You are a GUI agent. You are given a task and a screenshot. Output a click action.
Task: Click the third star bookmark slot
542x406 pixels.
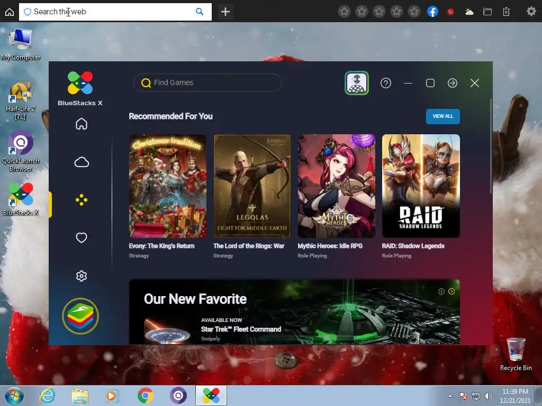tap(379, 12)
